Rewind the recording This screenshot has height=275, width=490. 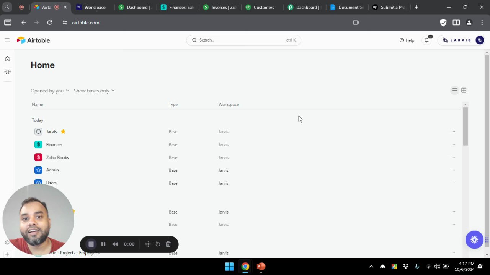(x=115, y=244)
